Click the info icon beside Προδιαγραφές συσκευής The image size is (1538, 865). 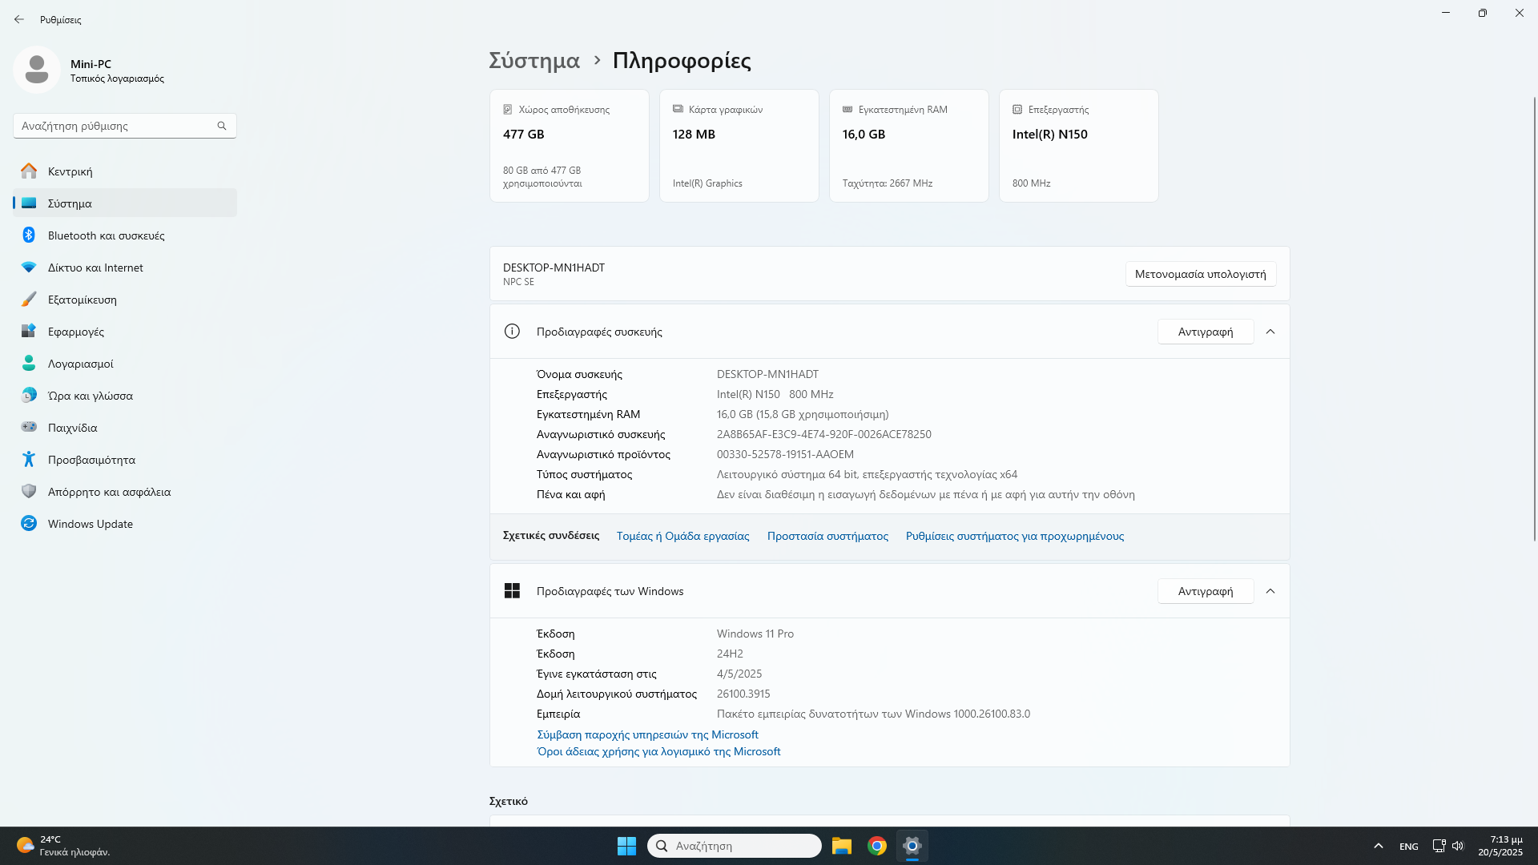[x=512, y=332]
